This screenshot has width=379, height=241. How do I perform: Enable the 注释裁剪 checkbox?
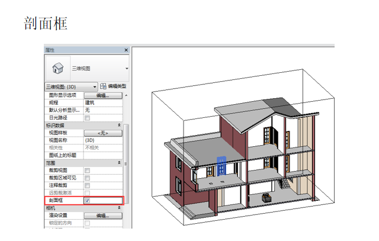click(x=87, y=185)
